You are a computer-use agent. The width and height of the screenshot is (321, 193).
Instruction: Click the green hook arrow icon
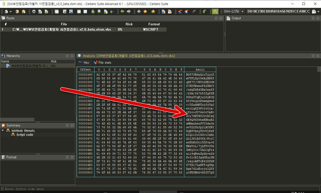click(x=204, y=12)
